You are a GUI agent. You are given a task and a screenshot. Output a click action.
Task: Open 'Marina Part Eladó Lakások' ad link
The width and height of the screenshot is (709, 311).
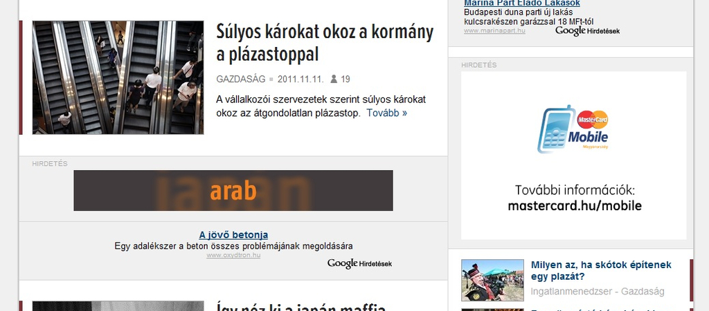tap(522, 3)
